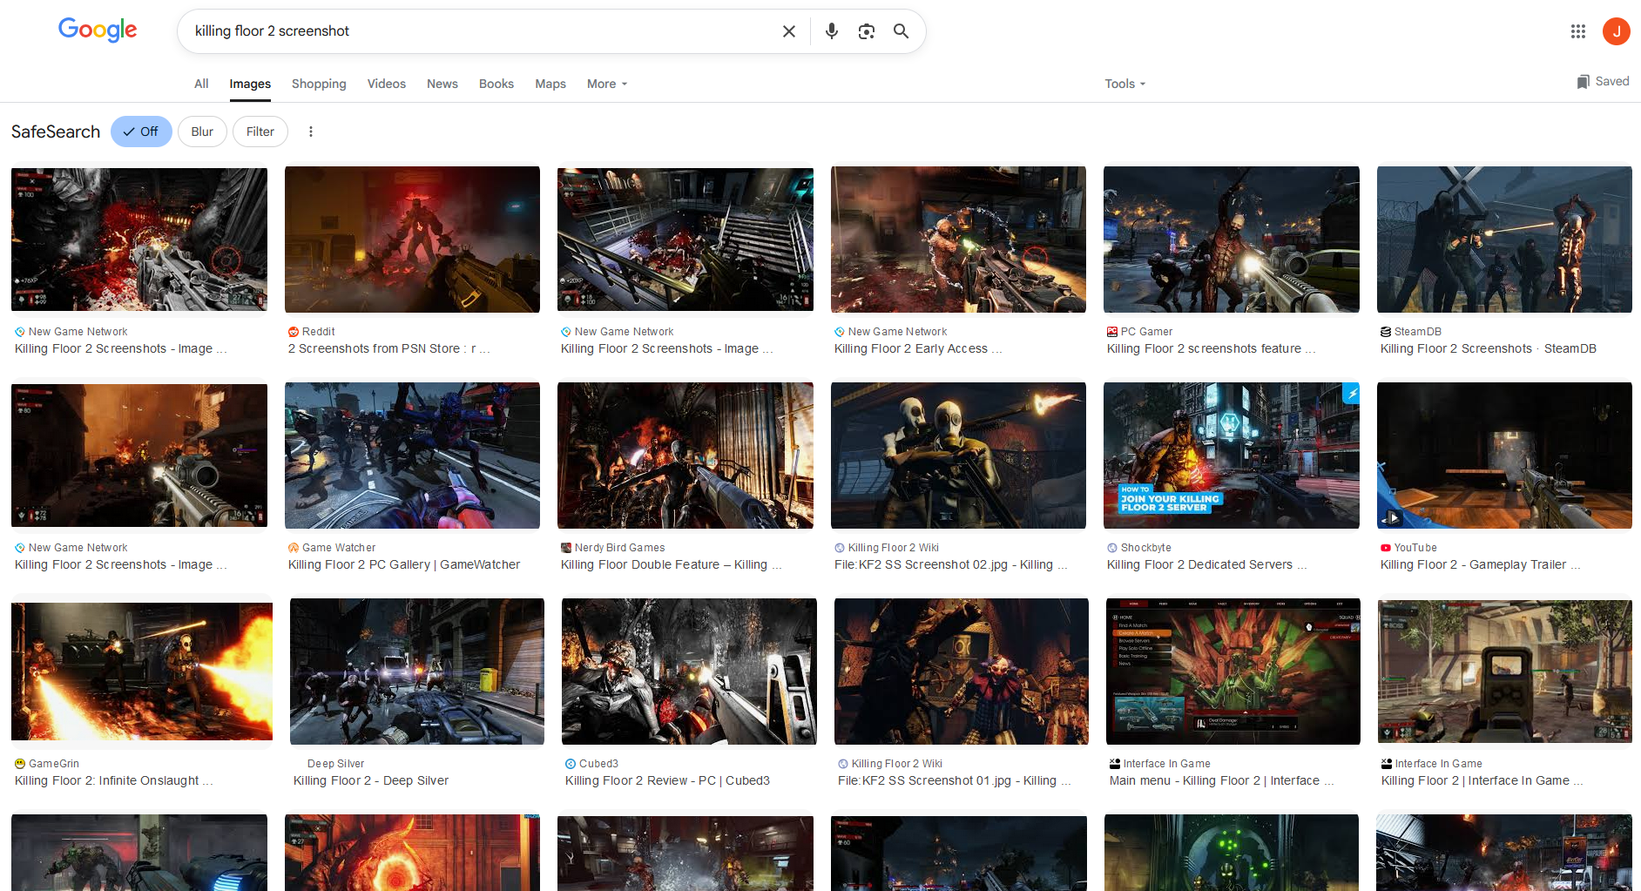Click the Google logo
This screenshot has width=1641, height=891.
pyautogui.click(x=98, y=30)
